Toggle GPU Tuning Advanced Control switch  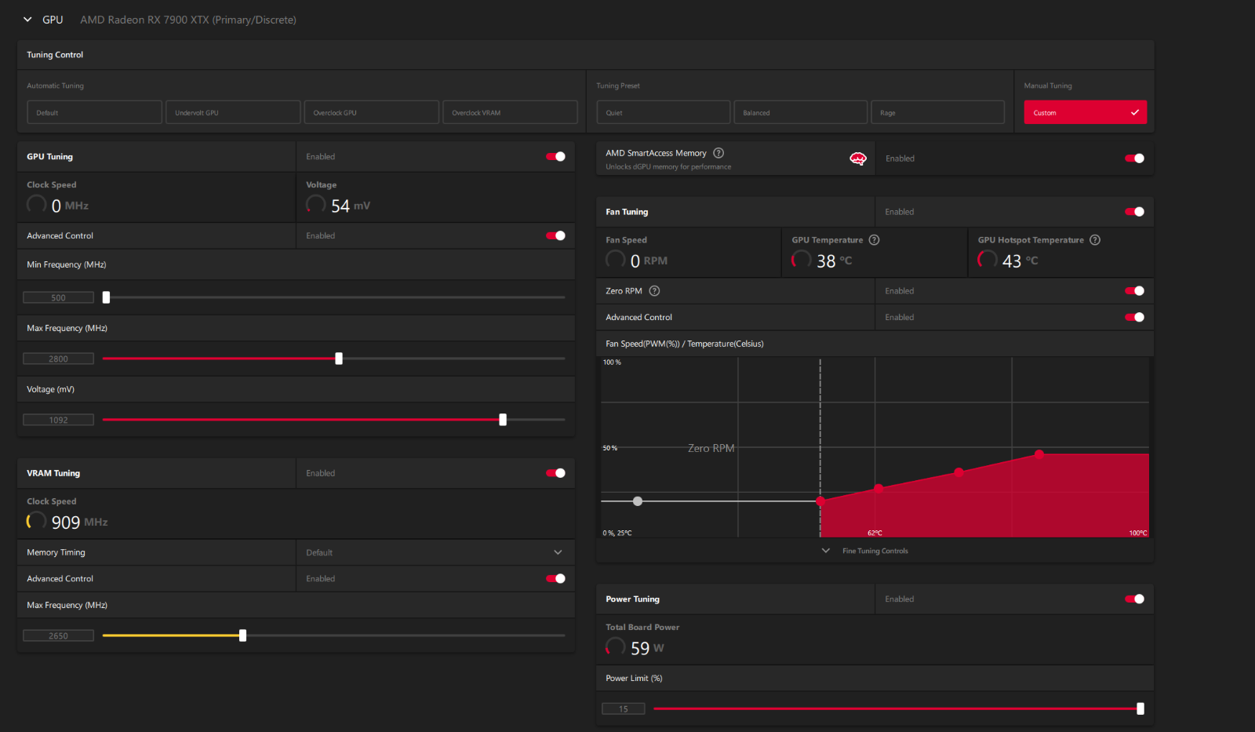click(555, 235)
